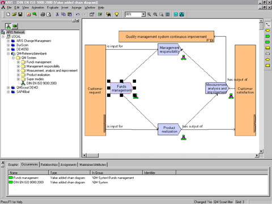The height and width of the screenshot is (204, 272).
Task: Expand the Funds management folder
Action: coord(18,62)
